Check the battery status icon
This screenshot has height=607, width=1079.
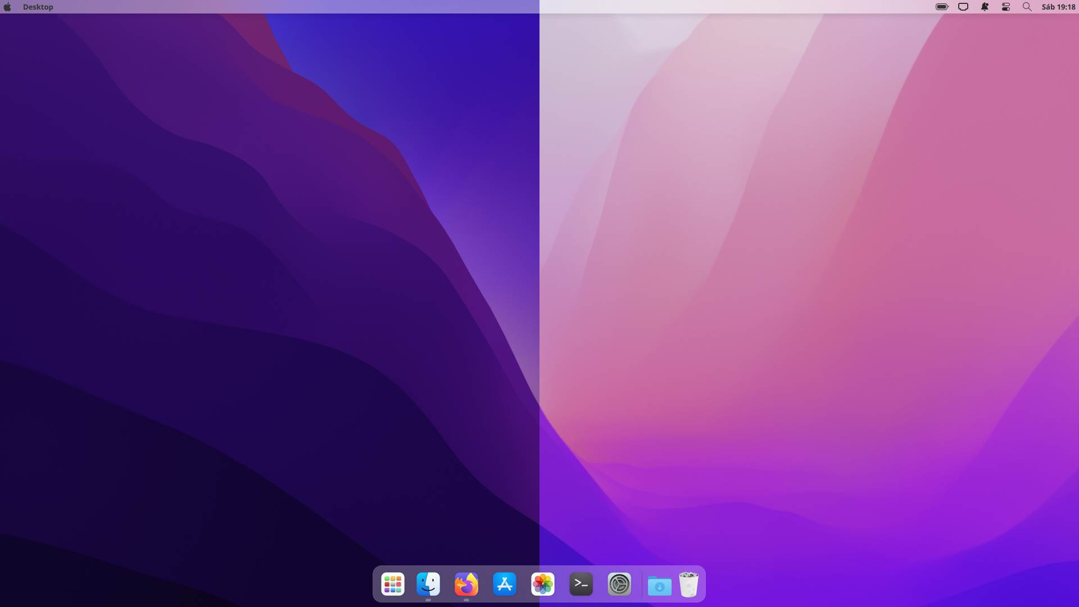[942, 7]
